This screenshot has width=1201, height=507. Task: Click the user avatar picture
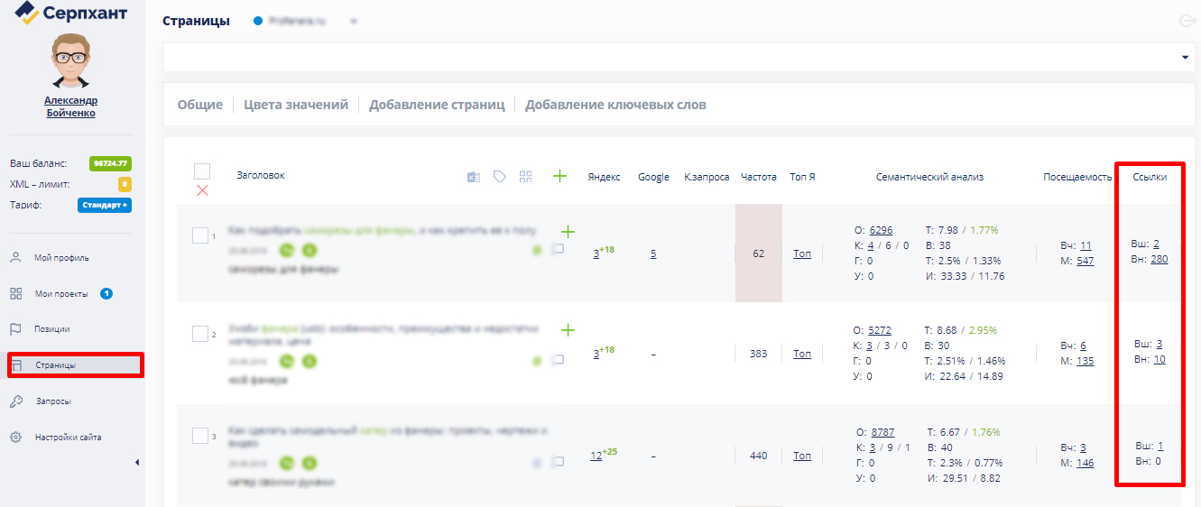pyautogui.click(x=70, y=60)
